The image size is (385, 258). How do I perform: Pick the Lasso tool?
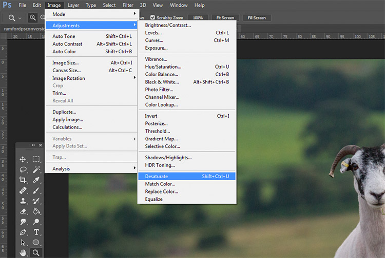pyautogui.click(x=23, y=169)
